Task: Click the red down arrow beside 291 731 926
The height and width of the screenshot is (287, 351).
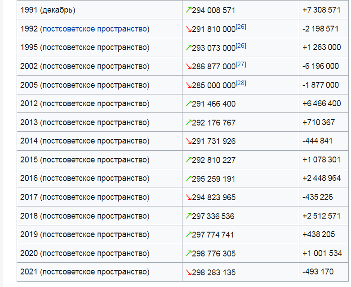Action: click(188, 141)
